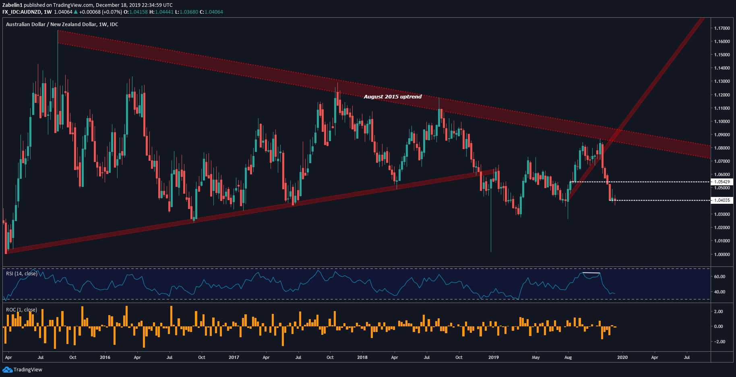This screenshot has height=377, width=736.
Task: Click the ROC 0.00 scale value
Action: coord(718,326)
